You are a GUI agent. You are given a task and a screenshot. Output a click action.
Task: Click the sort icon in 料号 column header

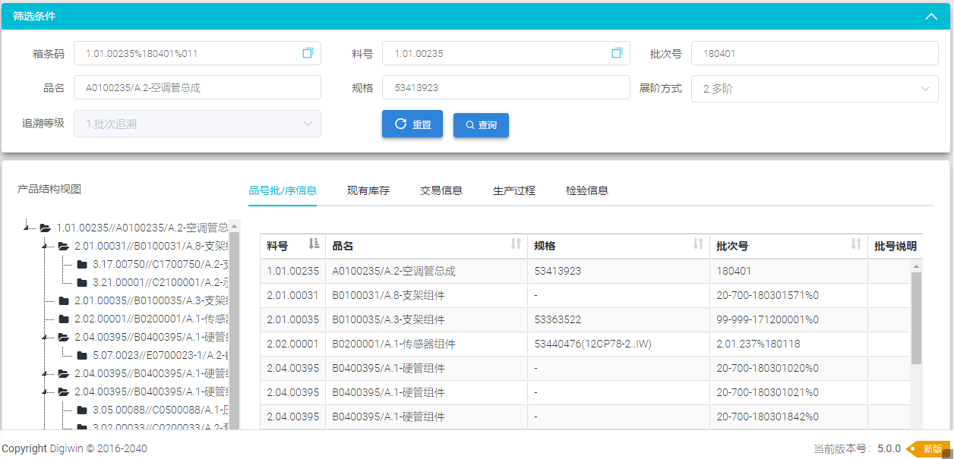pyautogui.click(x=314, y=244)
